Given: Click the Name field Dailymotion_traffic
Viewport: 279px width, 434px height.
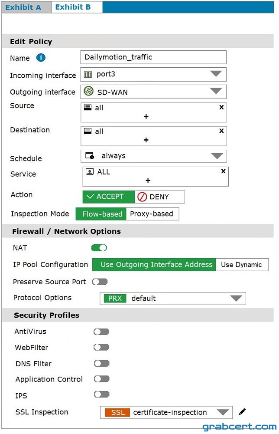Looking at the screenshot, I should [153, 57].
